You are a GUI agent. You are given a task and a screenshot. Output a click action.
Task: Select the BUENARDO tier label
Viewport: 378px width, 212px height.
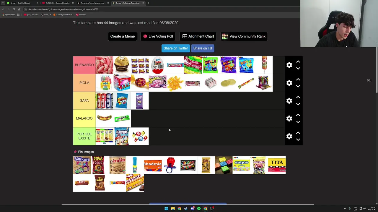(84, 65)
